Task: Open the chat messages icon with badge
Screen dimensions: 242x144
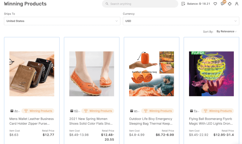Action: point(223,4)
